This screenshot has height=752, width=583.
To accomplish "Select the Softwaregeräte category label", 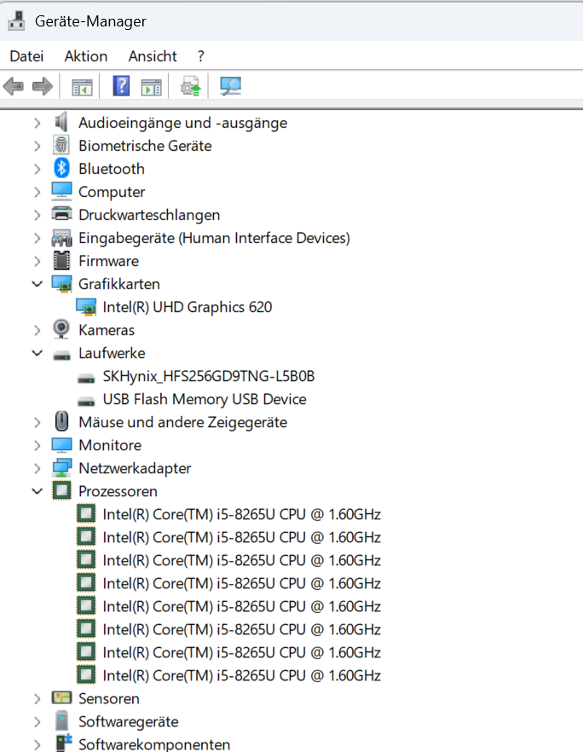I will 129,721.
